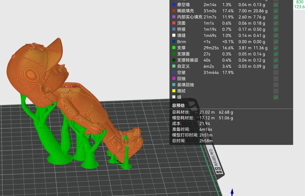
Task: Click the red 顶面 color swatch
Action: pos(174,23)
